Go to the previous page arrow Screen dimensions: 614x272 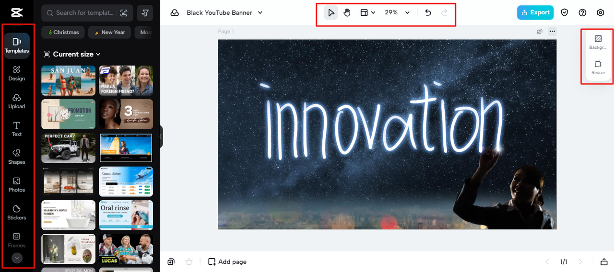(547, 262)
